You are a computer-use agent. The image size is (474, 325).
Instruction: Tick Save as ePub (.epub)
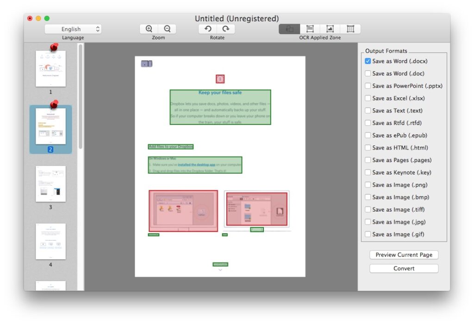[x=368, y=135]
